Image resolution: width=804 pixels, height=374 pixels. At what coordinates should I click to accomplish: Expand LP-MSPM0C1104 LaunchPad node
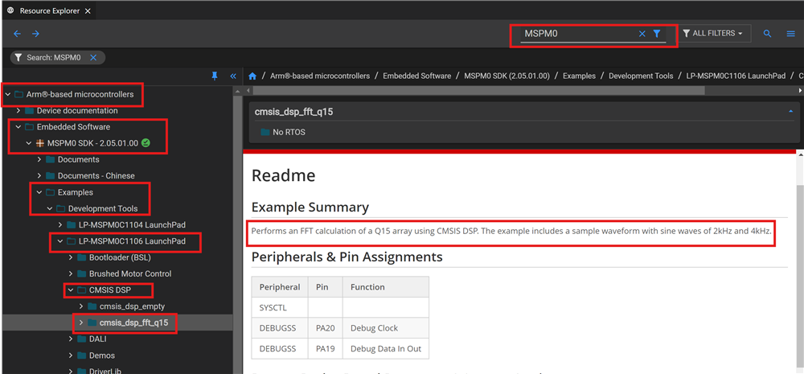60,224
